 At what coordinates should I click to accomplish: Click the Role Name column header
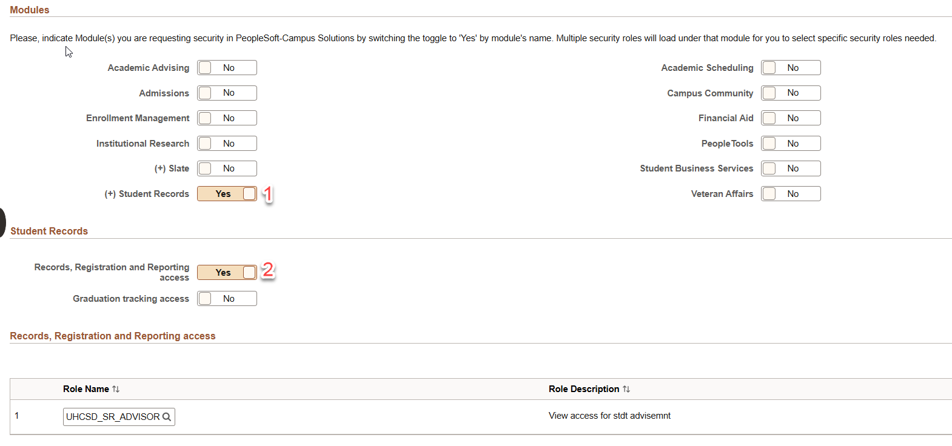85,389
